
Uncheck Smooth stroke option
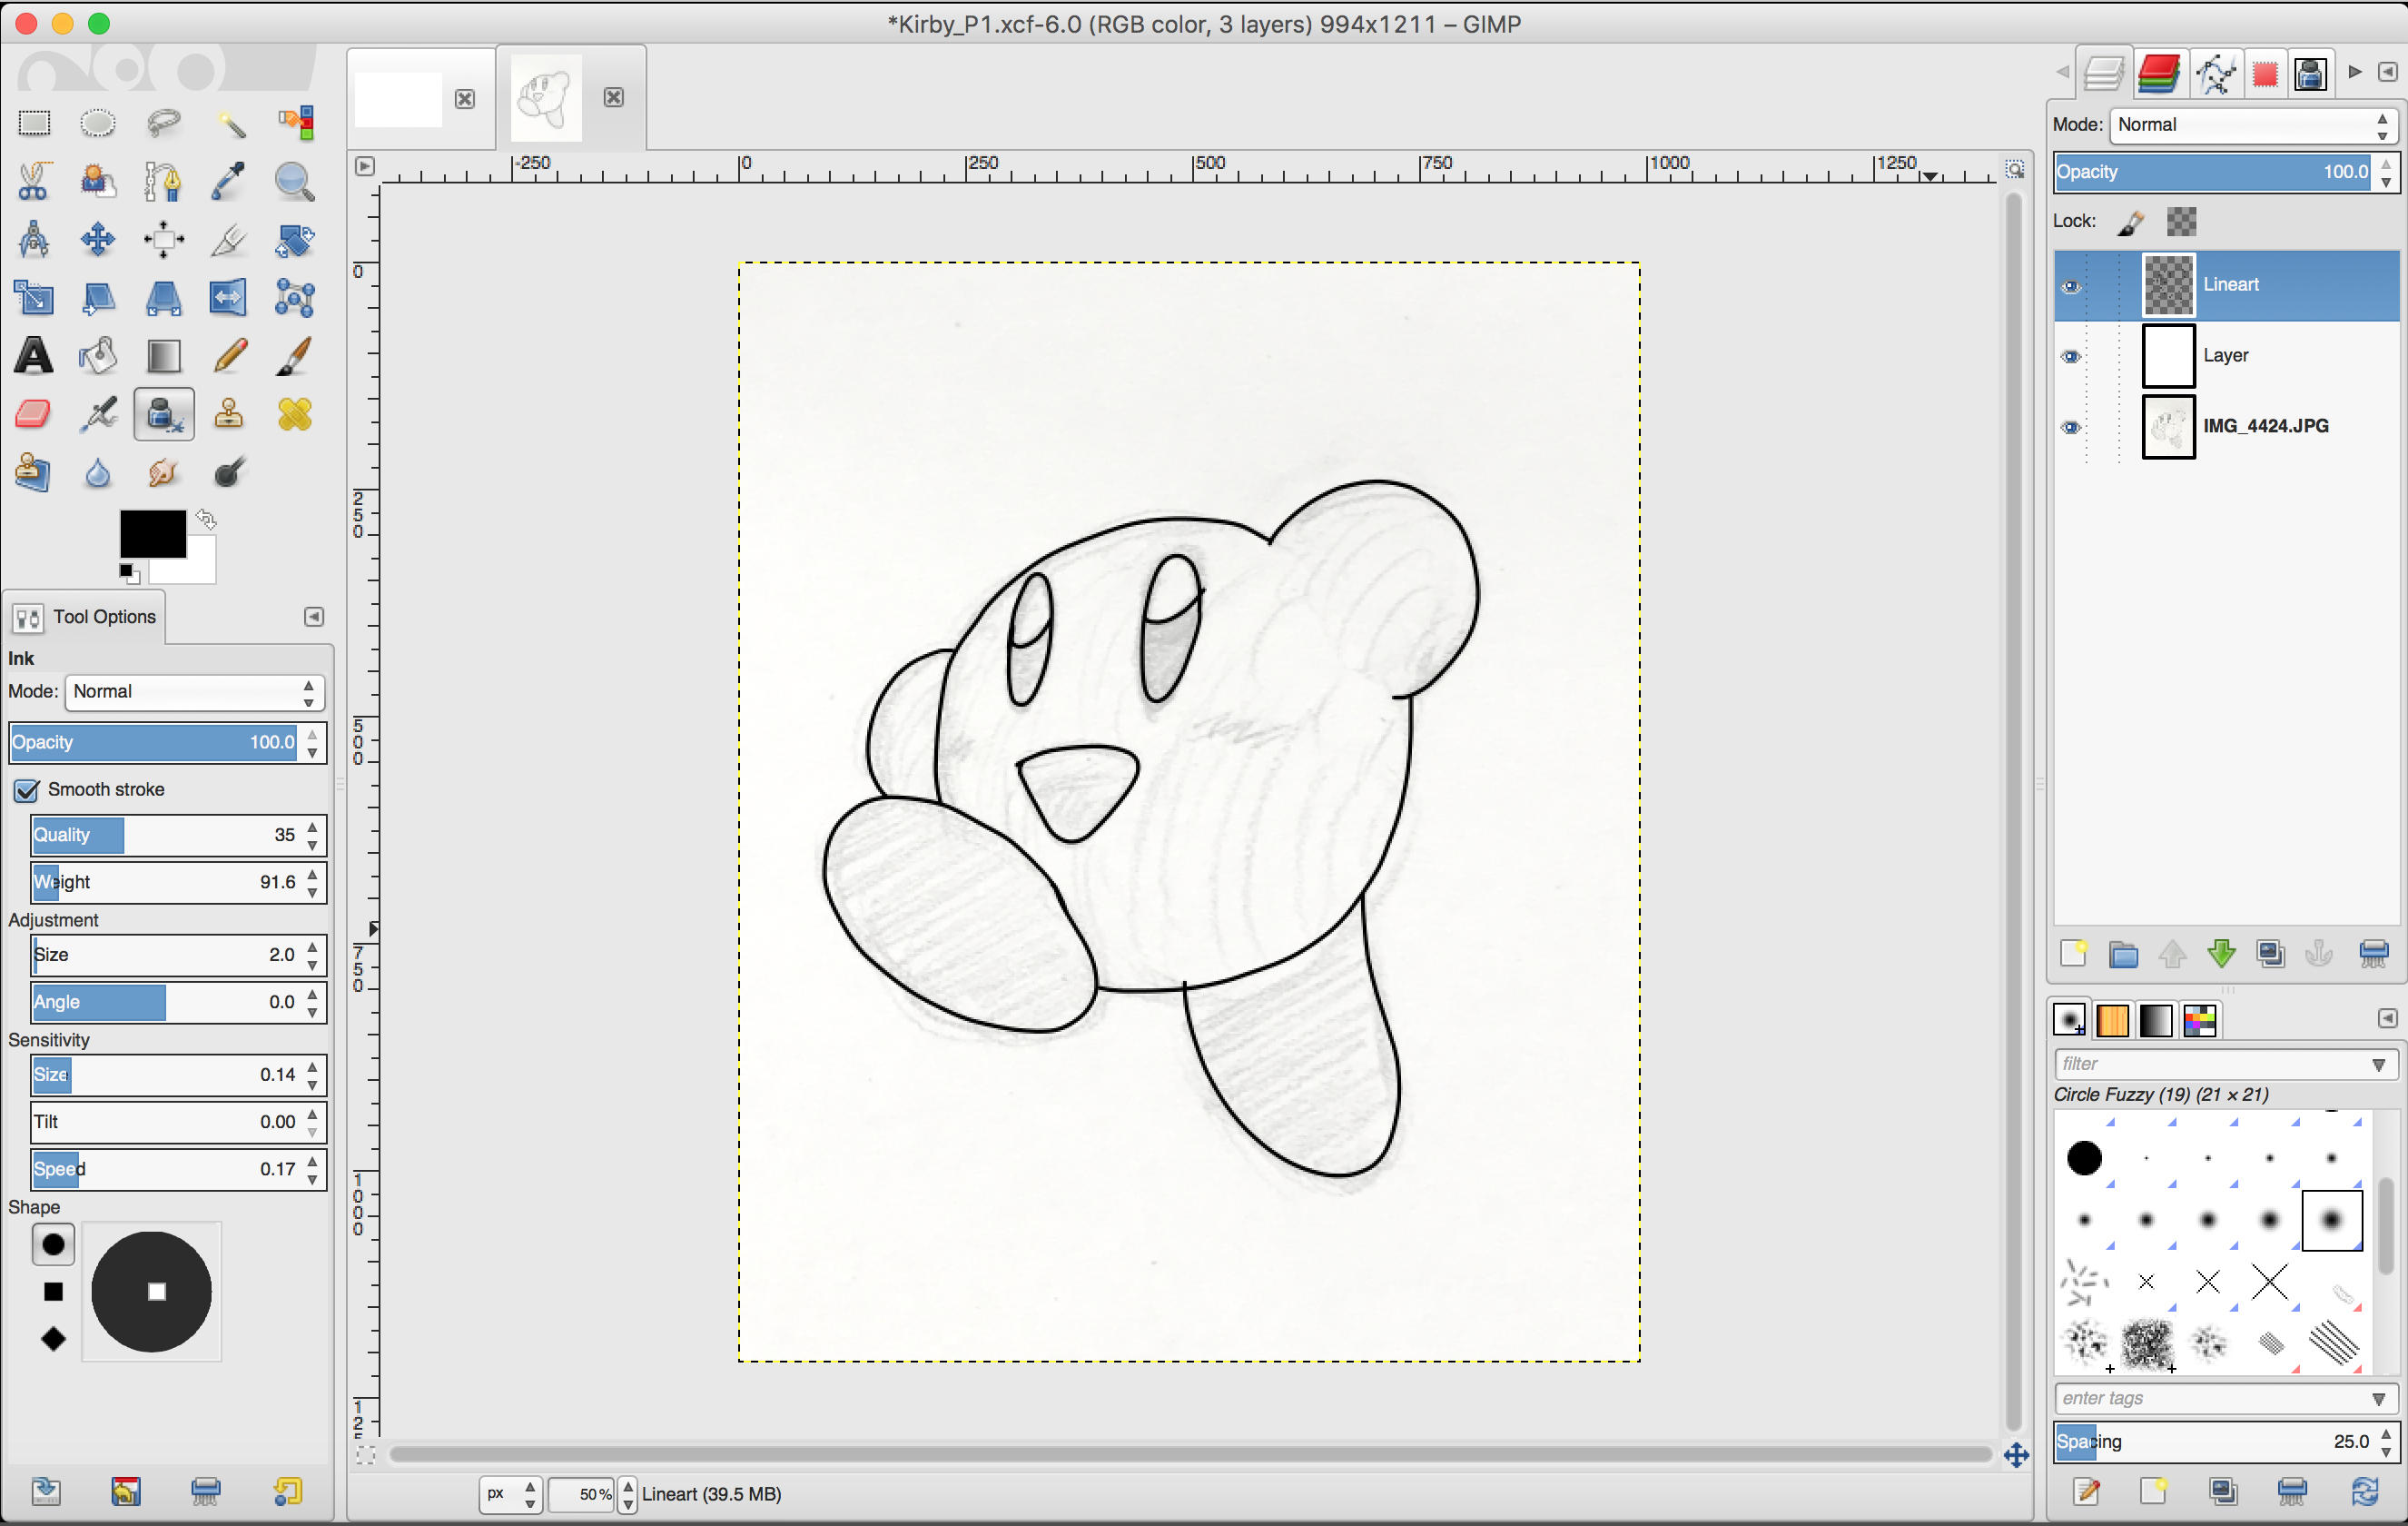pos(27,789)
